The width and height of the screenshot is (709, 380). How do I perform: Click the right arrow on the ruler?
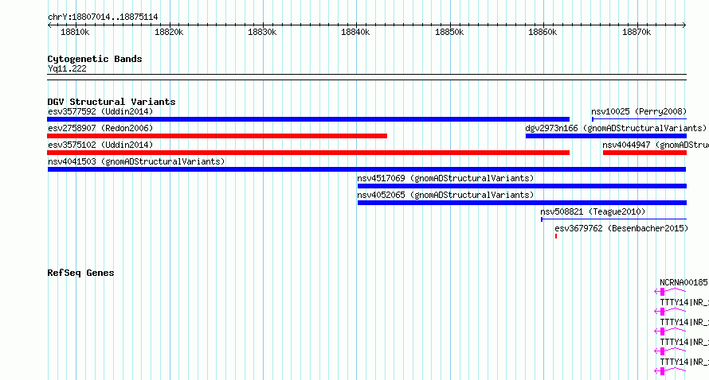click(684, 25)
